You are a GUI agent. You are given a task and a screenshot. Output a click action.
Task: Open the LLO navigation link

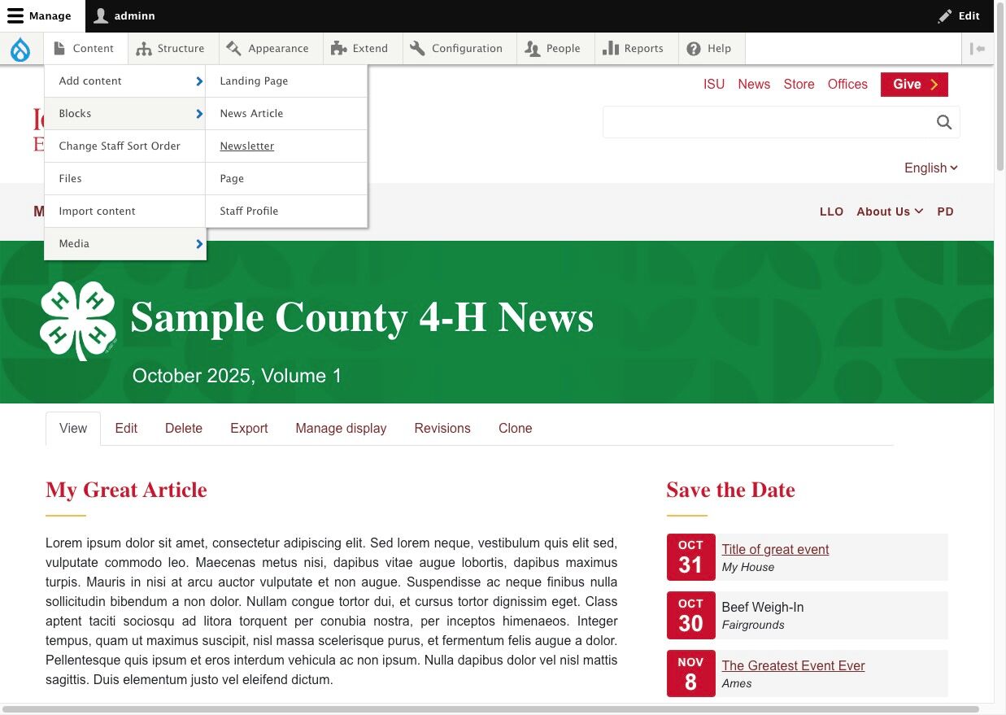tap(831, 211)
